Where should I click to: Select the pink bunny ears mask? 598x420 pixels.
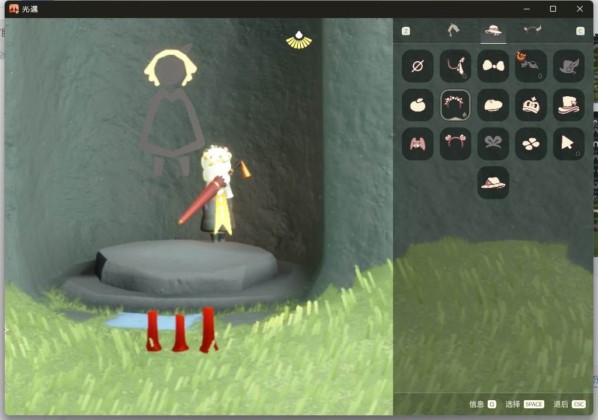click(x=417, y=143)
